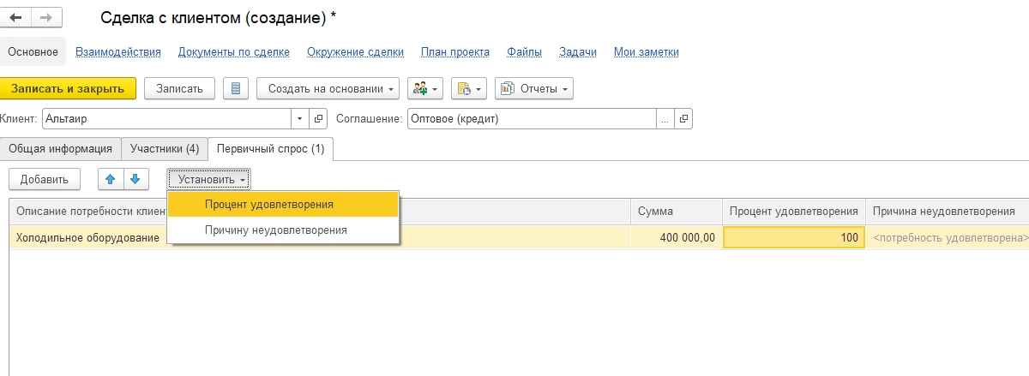
Task: Open the participants icon dropdown
Action: tap(424, 88)
